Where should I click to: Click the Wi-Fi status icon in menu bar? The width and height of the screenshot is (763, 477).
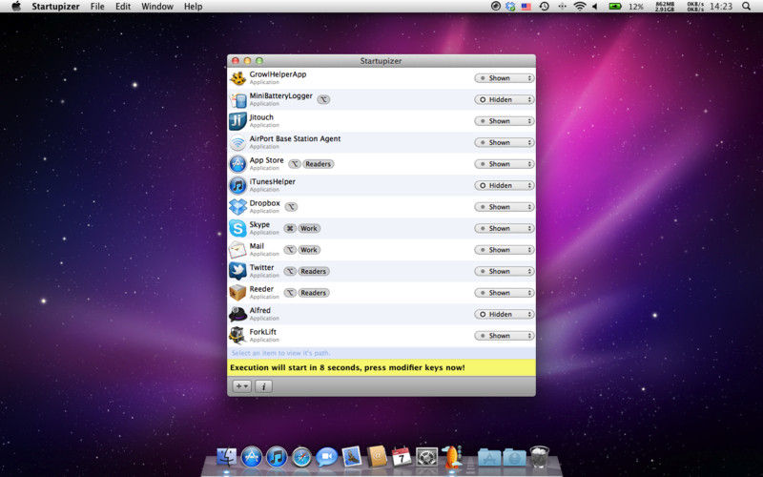(579, 7)
